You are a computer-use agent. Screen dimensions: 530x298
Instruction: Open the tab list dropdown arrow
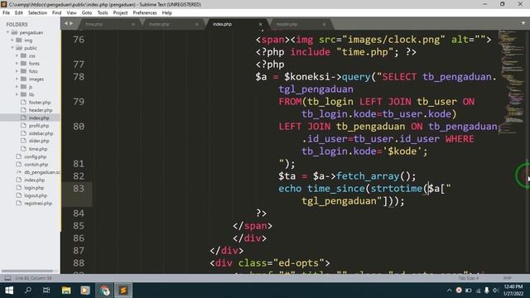tap(523, 23)
